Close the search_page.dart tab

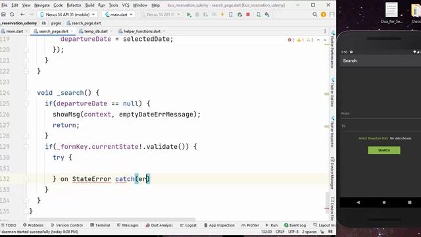[72, 32]
